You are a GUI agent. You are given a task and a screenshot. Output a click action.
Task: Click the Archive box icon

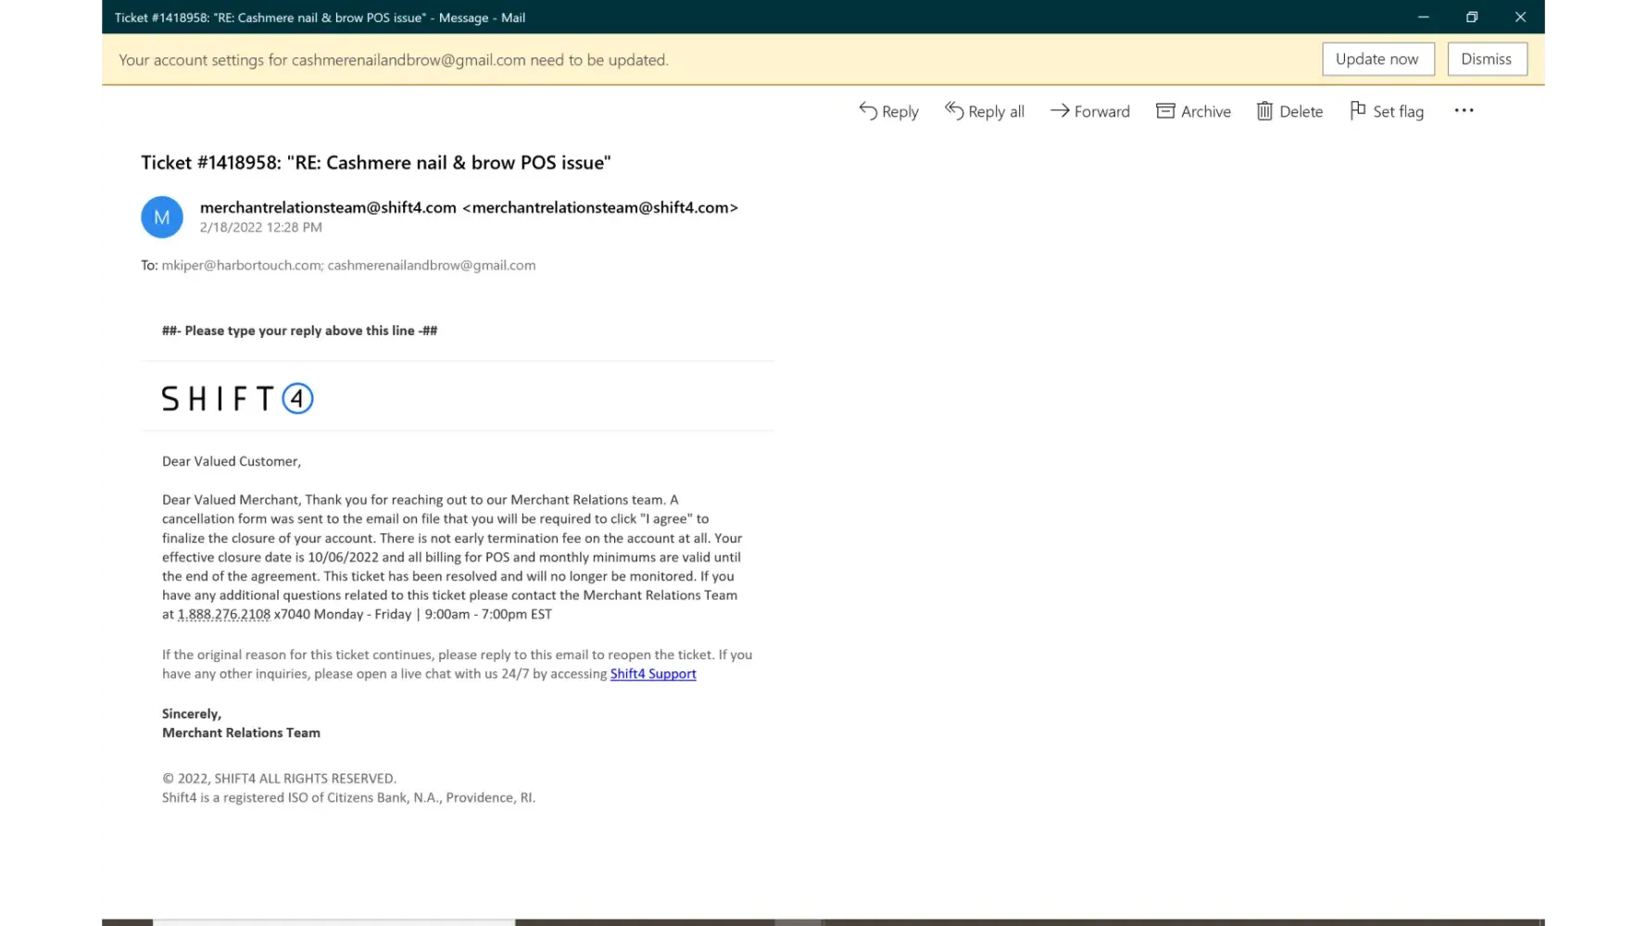click(1165, 111)
